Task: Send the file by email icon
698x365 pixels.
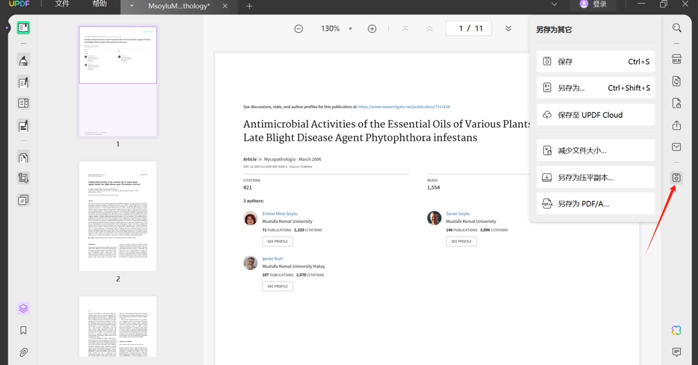Action: click(x=676, y=147)
